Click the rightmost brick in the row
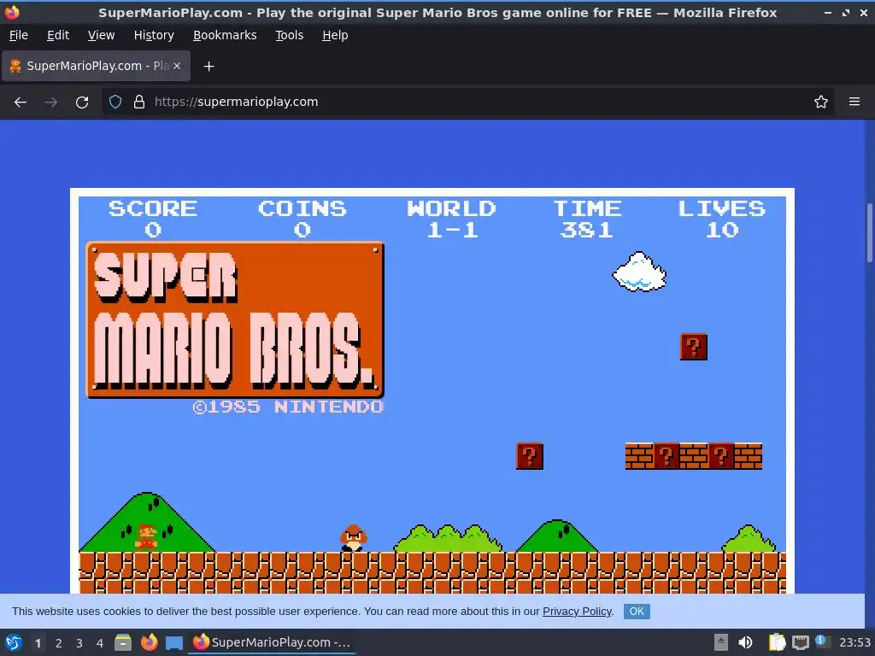This screenshot has height=656, width=875. click(749, 456)
